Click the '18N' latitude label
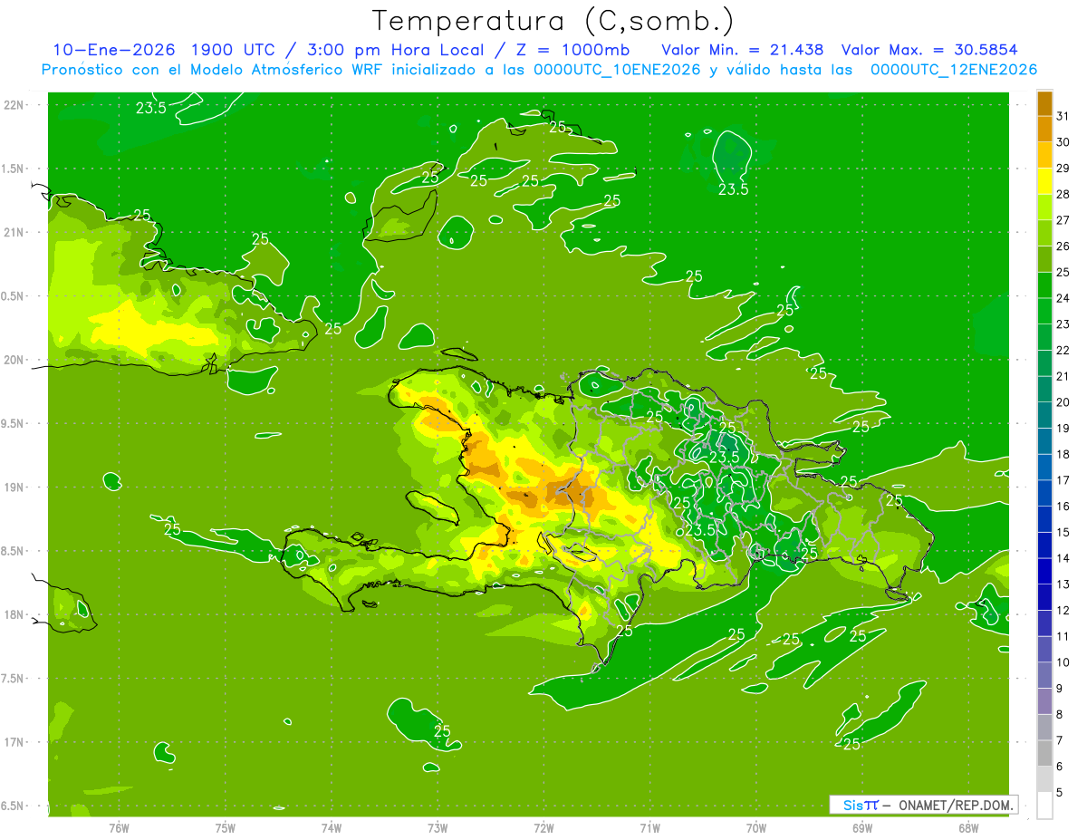1087x840 pixels. tap(14, 614)
